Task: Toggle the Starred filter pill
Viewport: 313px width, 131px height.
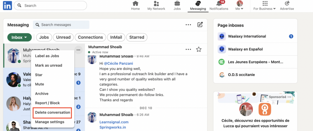Action: pyautogui.click(x=137, y=37)
